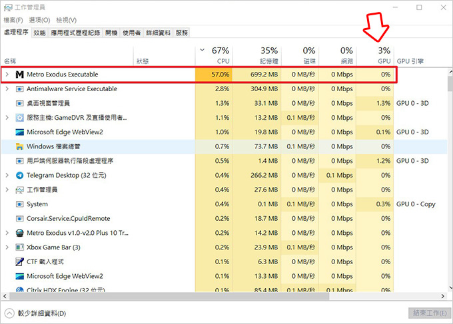Sort by the 0% 磁碟 column header
Screen dimensions: 453x324
(300, 56)
